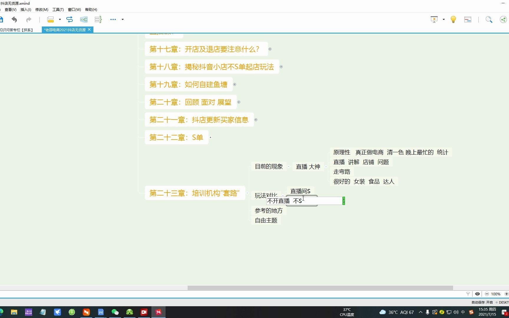Image resolution: width=509 pixels, height=318 pixels.
Task: Open the 查看(V) menu
Action: pyautogui.click(x=10, y=9)
